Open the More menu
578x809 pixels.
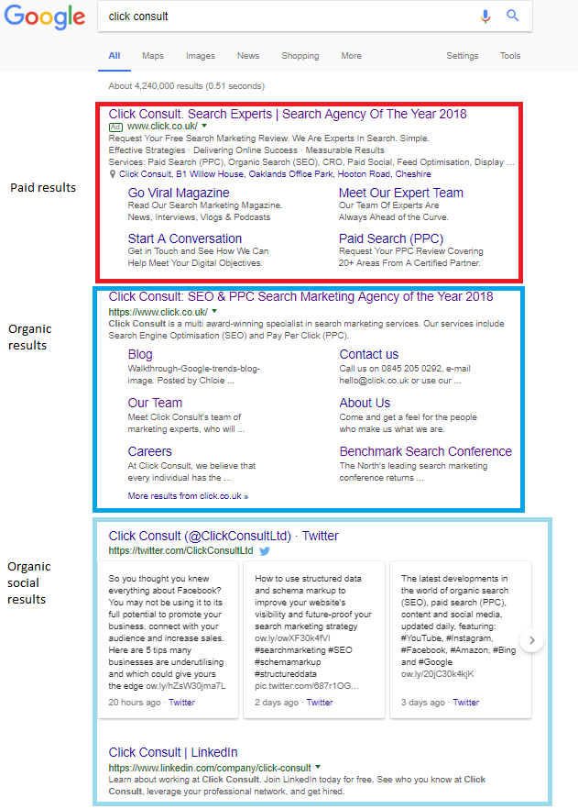click(352, 56)
